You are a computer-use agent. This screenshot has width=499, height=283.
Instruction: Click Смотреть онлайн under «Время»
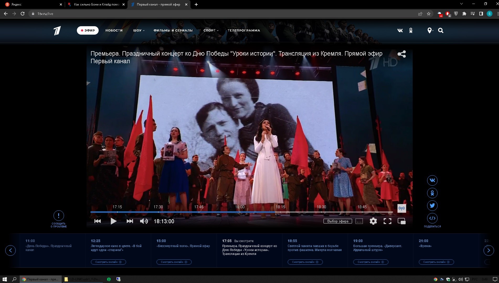(436, 262)
